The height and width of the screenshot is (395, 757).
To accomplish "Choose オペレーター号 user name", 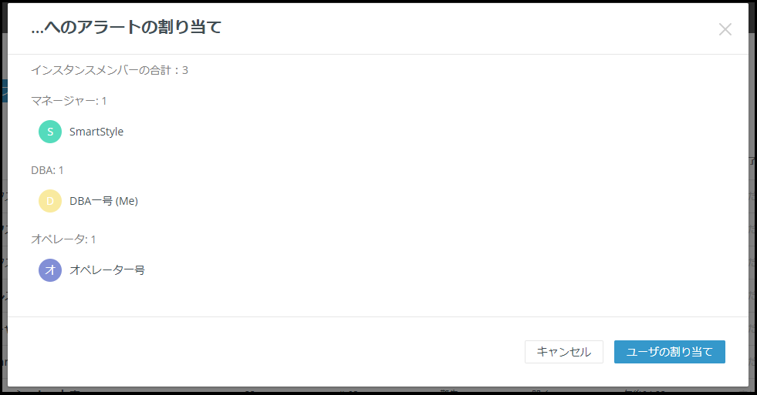I will coord(107,270).
